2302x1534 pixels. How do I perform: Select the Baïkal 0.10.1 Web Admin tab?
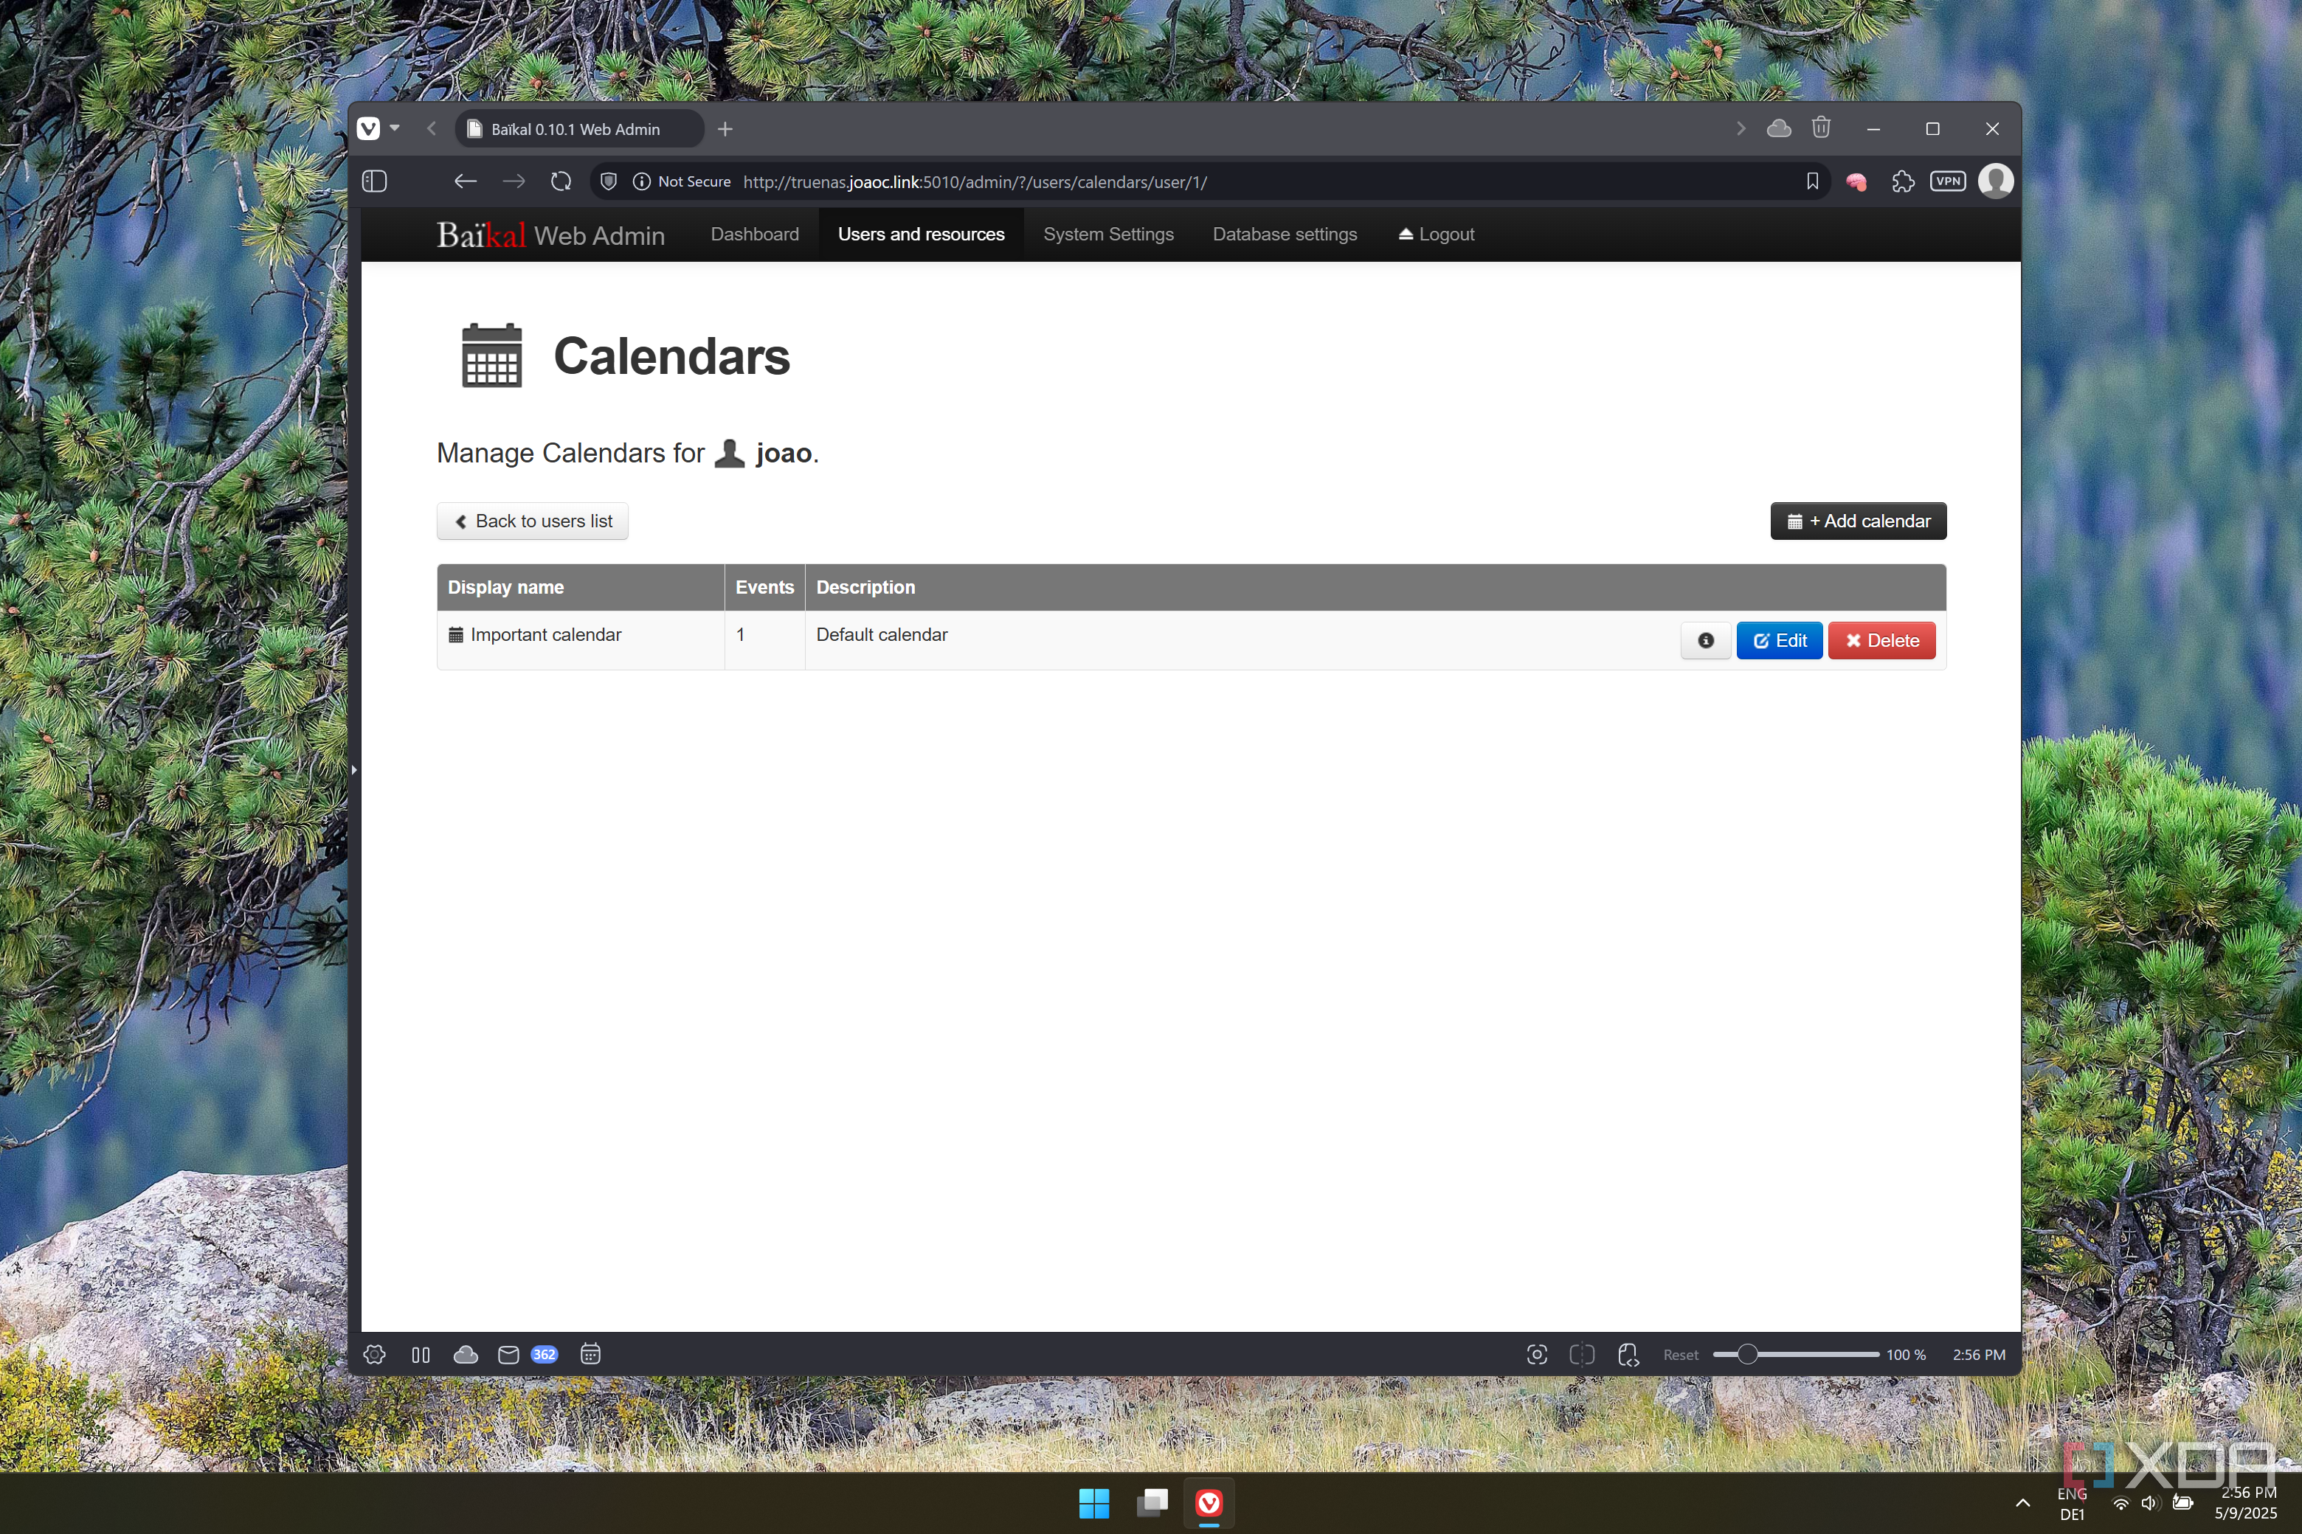tap(579, 129)
